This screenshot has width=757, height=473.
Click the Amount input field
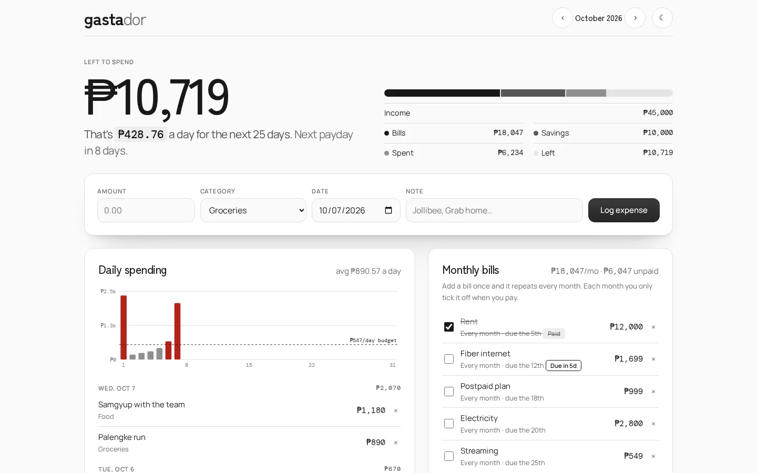click(x=146, y=210)
